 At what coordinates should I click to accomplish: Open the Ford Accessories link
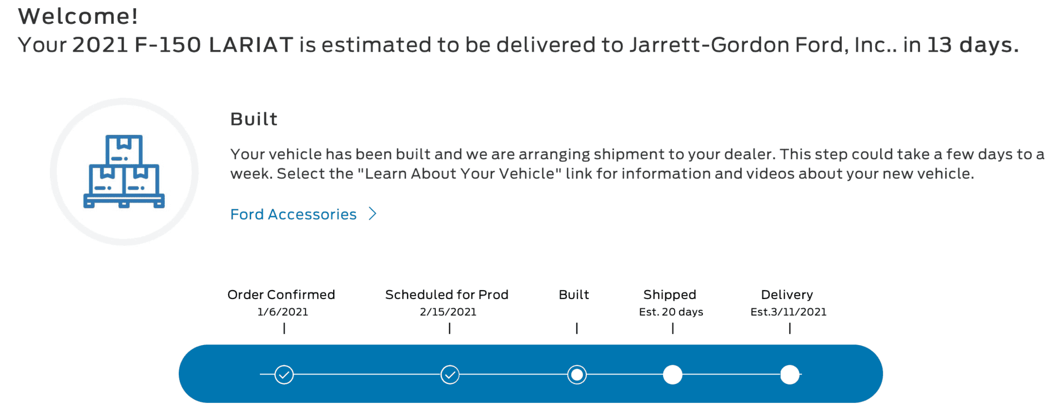tap(293, 214)
